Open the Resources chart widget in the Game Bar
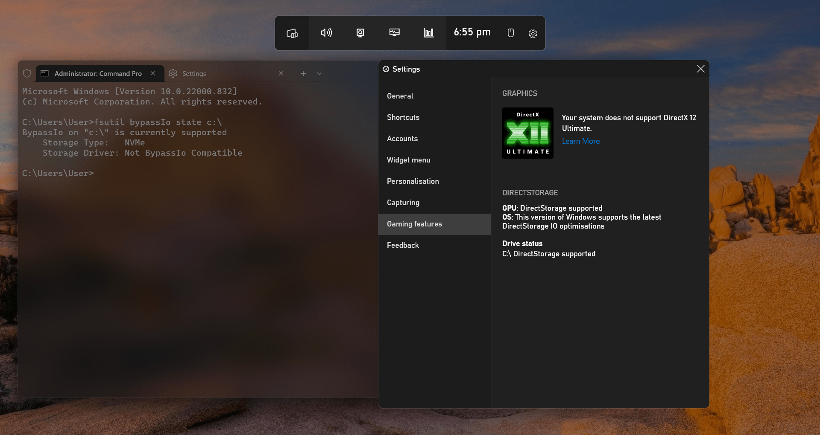Screen dimensions: 820x435 click(429, 33)
